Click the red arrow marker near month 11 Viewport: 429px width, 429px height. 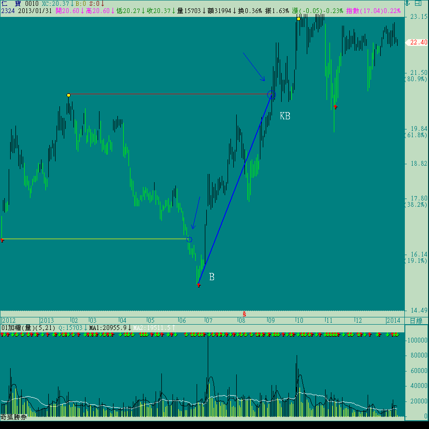[335, 106]
